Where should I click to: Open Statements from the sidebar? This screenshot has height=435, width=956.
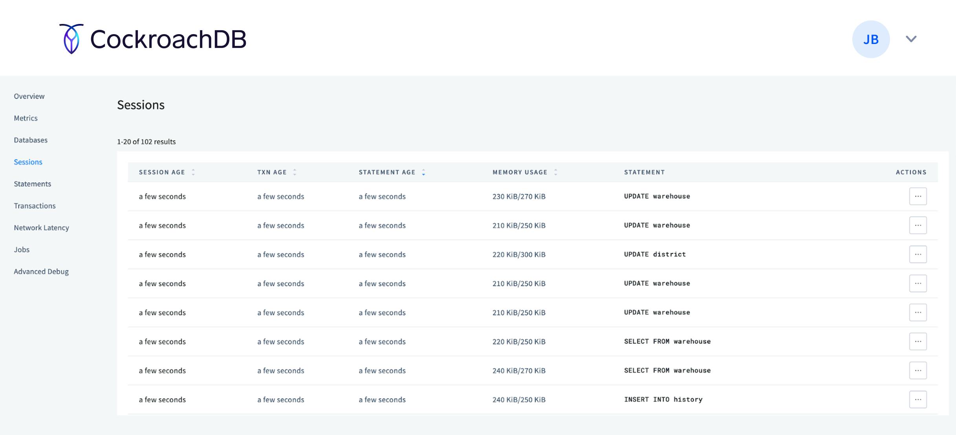pos(32,184)
